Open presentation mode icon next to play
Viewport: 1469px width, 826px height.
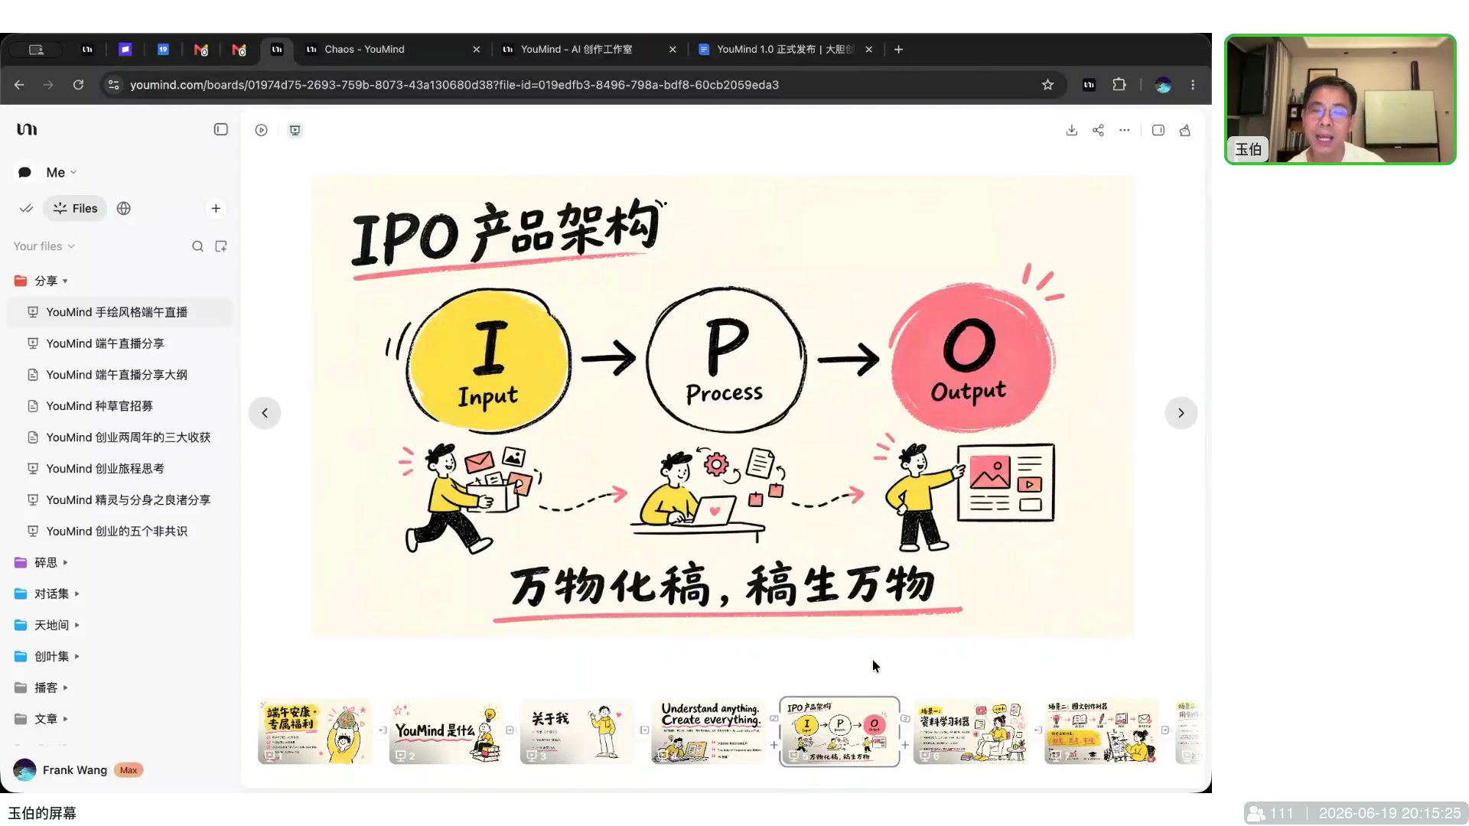[295, 130]
